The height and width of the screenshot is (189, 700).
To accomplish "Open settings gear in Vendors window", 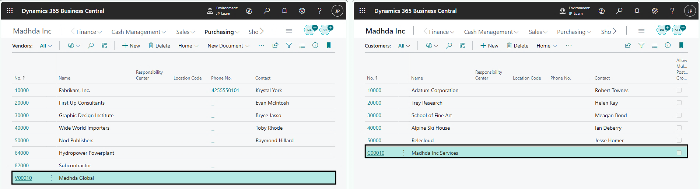I will click(x=302, y=11).
